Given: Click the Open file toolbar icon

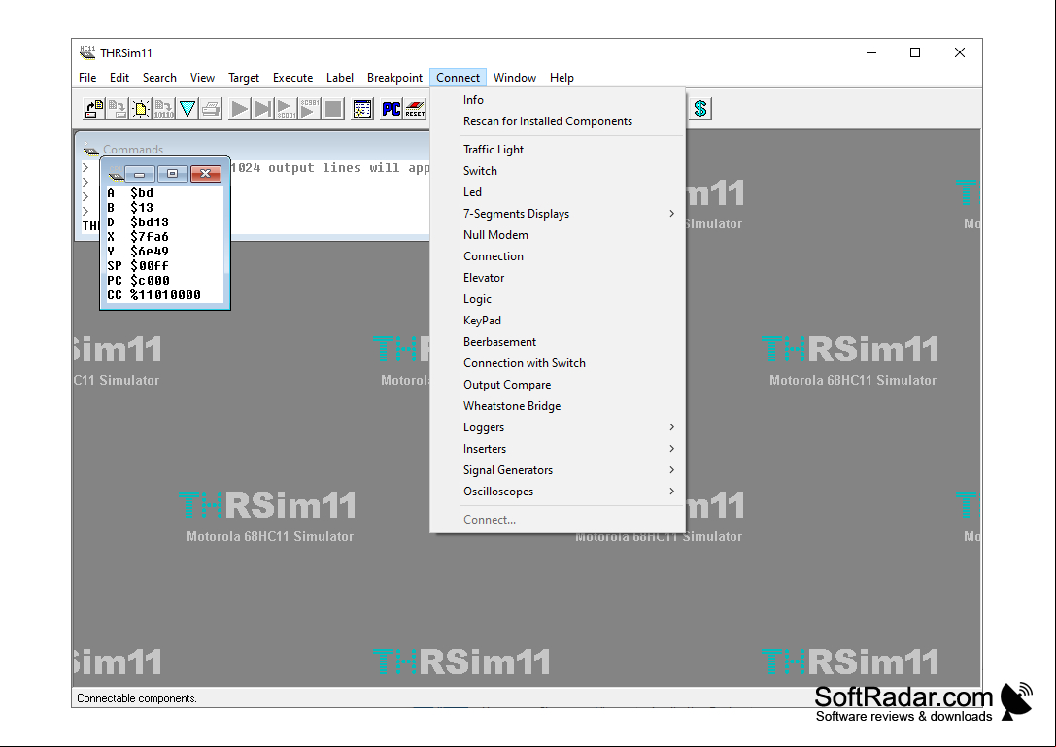Looking at the screenshot, I should pos(94,109).
